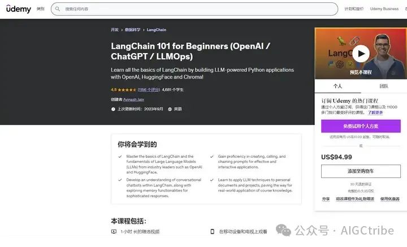Viewport: 407px width, 247px height.
Task: Open the 1,156 ratings link
Action: pos(149,90)
